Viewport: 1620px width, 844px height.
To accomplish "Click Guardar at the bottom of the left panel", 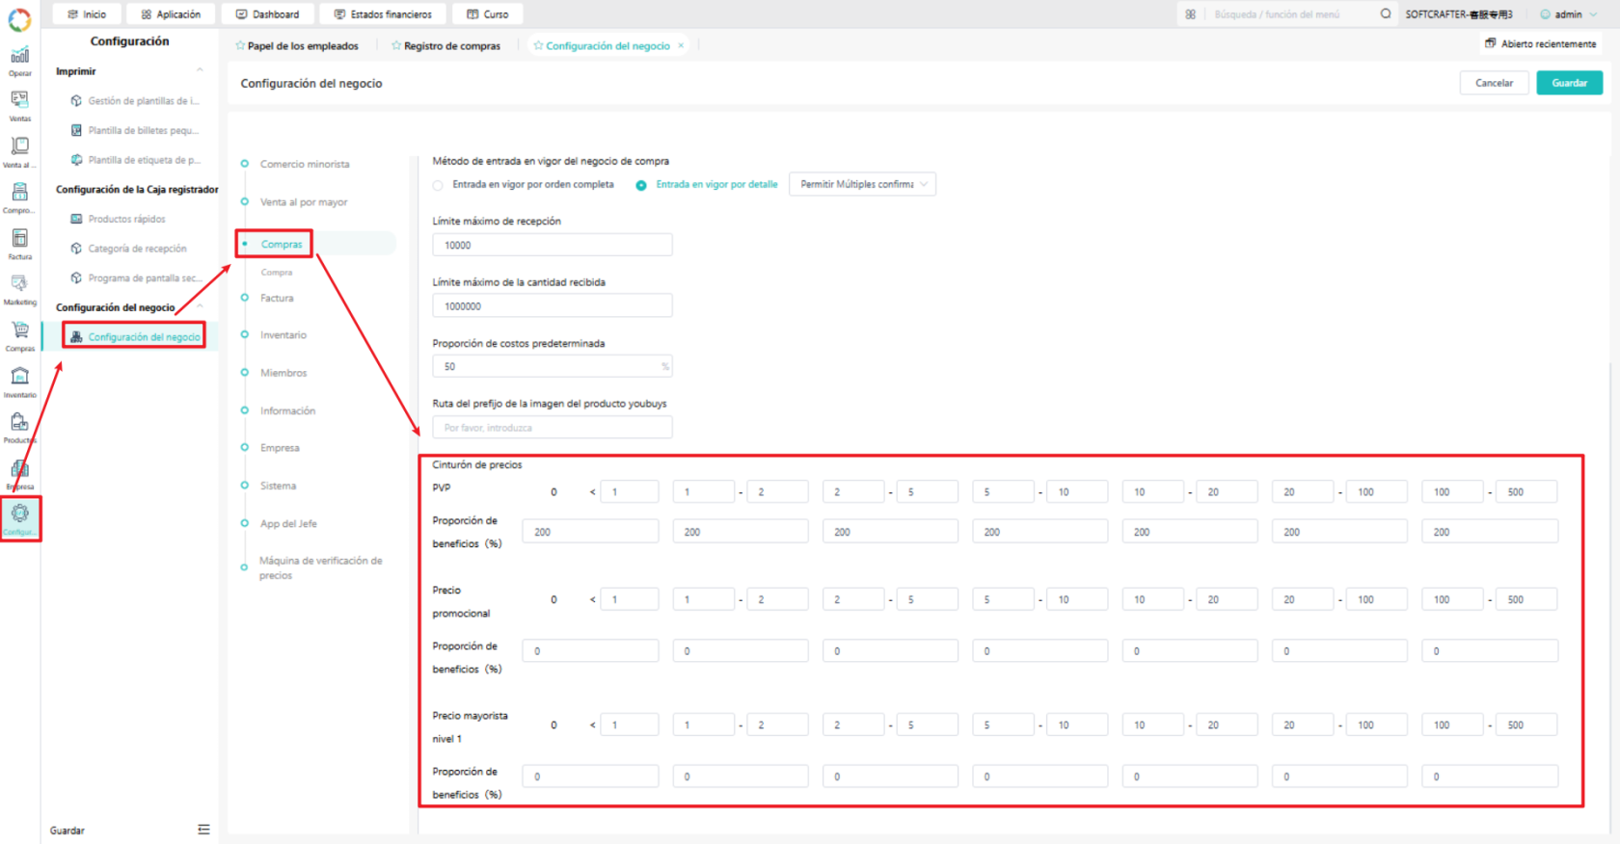I will (67, 830).
